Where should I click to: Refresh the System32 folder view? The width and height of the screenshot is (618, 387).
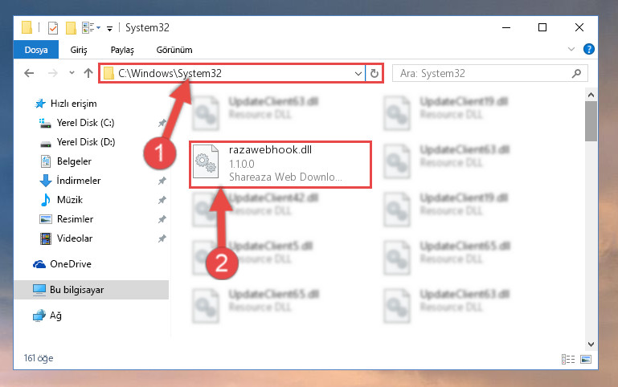374,73
